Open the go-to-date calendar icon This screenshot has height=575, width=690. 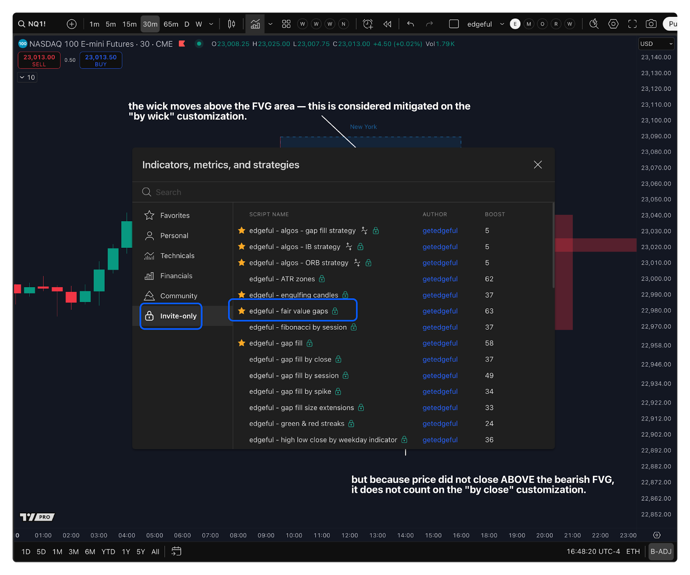(176, 551)
